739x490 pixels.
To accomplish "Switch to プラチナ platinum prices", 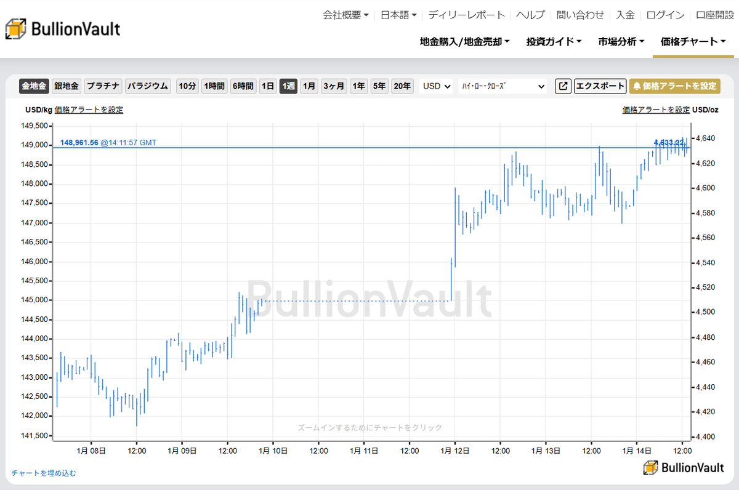I will 103,86.
